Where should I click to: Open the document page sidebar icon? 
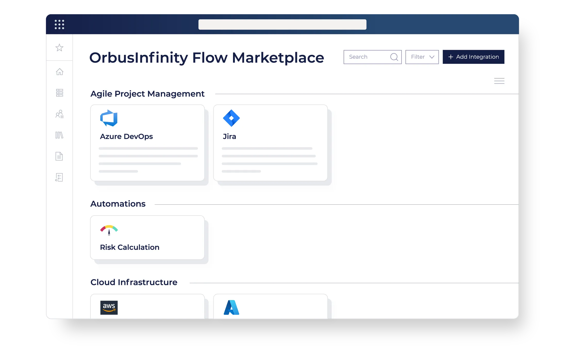[x=59, y=156]
